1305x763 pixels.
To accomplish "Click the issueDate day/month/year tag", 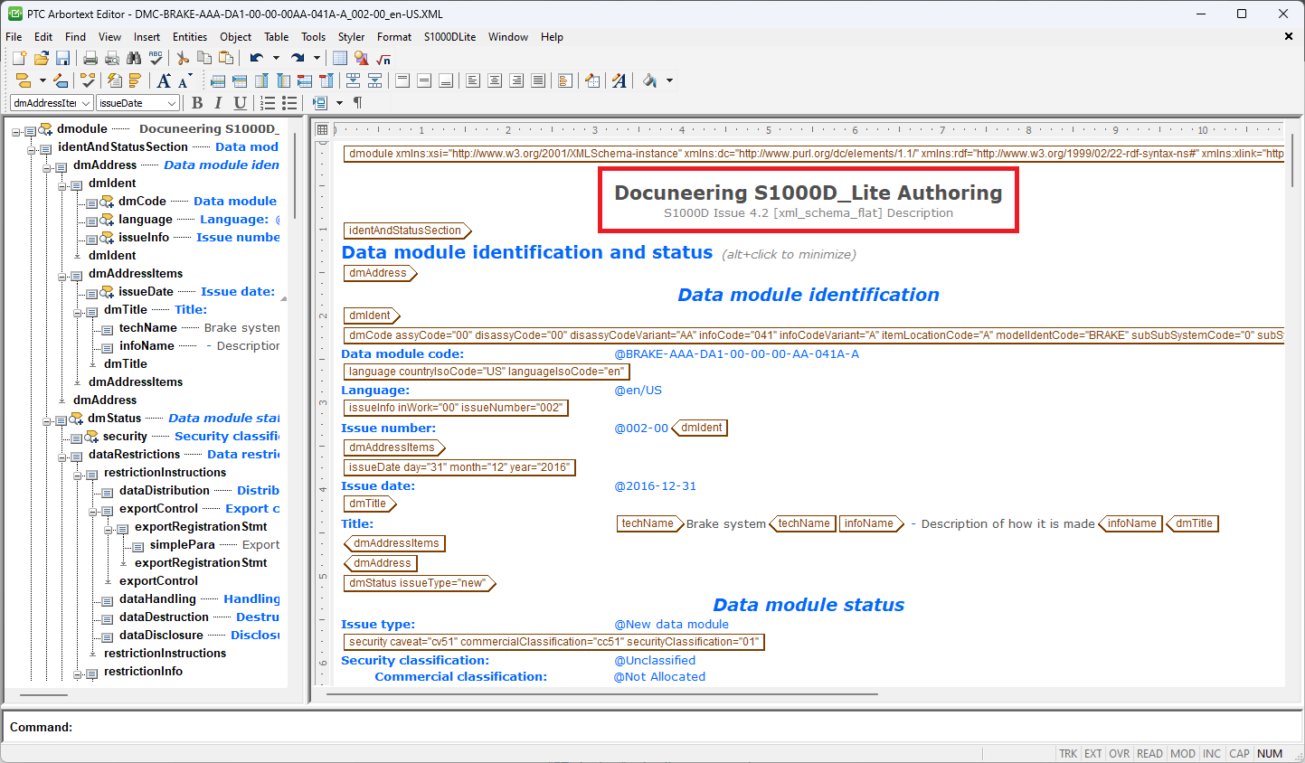I will pyautogui.click(x=459, y=467).
